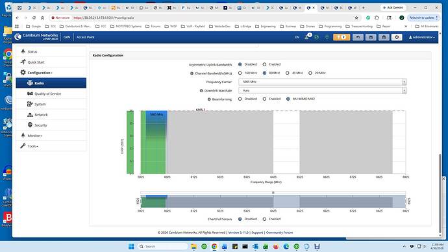Expand the Tools sidebar section

(x=51, y=146)
